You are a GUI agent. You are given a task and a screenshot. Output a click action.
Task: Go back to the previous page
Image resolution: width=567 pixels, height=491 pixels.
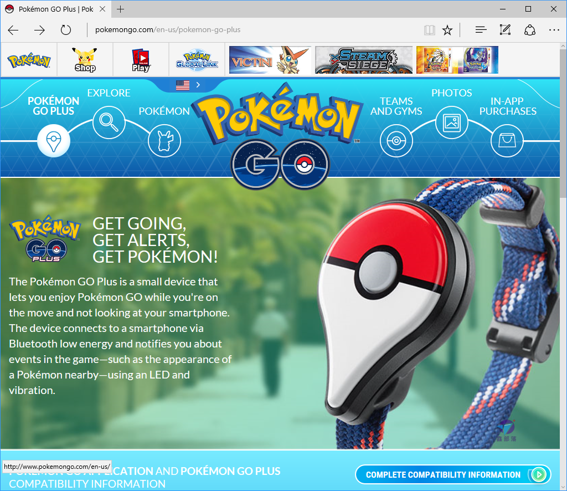tap(13, 30)
